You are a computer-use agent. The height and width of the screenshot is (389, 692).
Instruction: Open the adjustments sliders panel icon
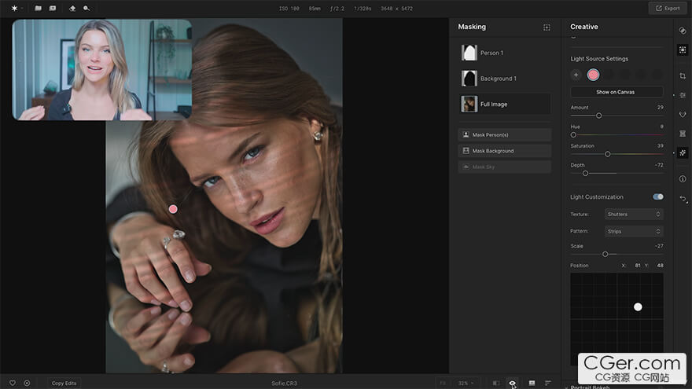683,95
